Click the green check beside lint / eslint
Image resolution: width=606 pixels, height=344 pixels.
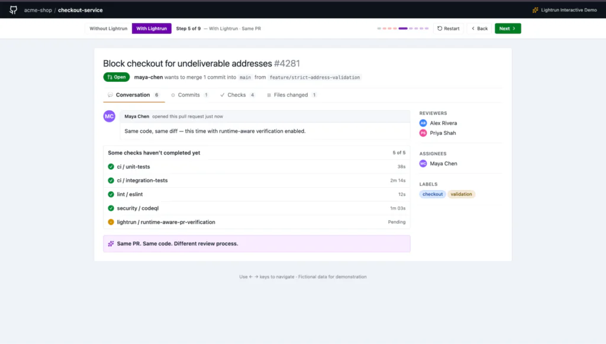pos(111,194)
